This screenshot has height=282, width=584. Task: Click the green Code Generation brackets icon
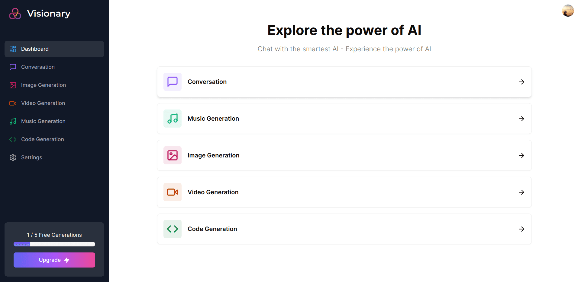[173, 229]
